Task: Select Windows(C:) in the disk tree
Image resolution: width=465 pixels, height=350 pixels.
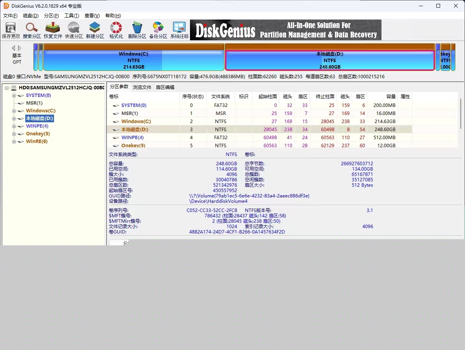Action: click(41, 111)
